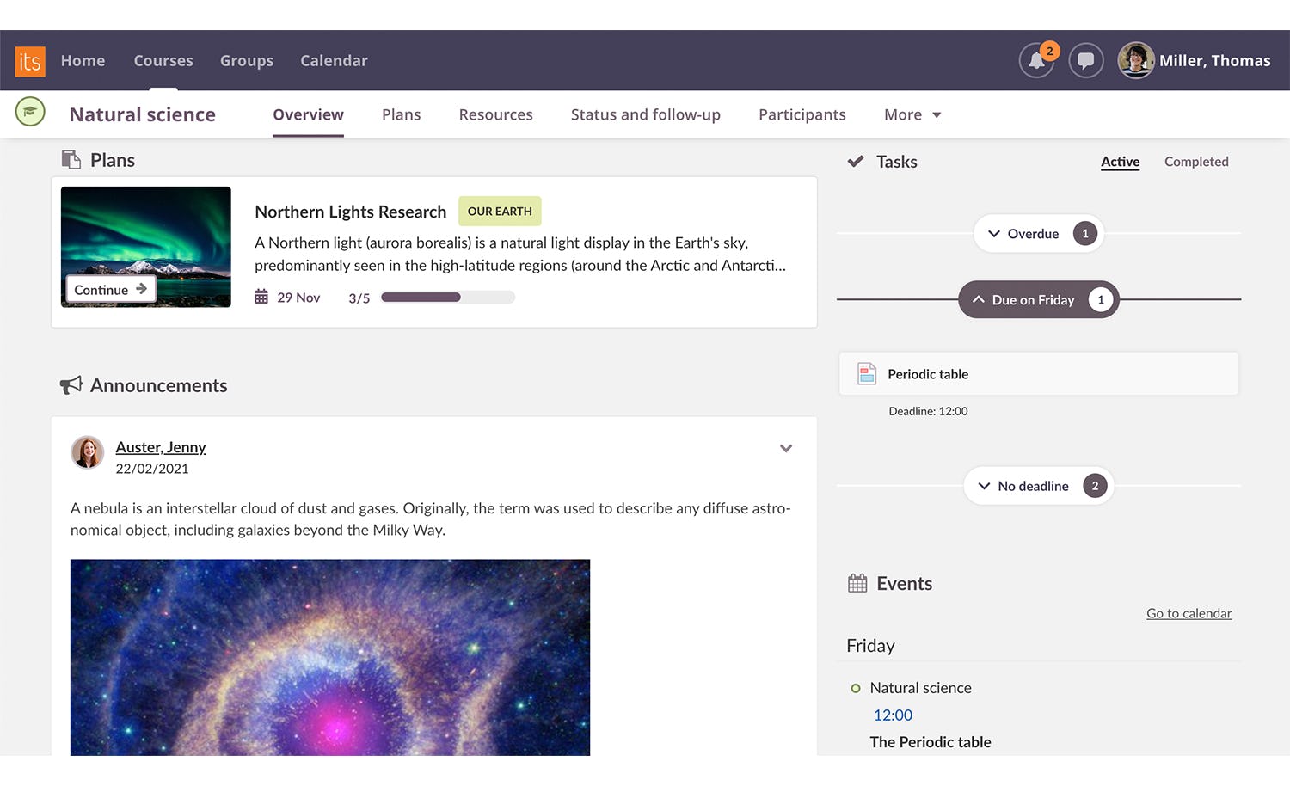
Task: Collapse the Due on Friday group
Action: tap(1038, 300)
